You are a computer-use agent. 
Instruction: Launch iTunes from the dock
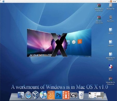(x=43, y=95)
